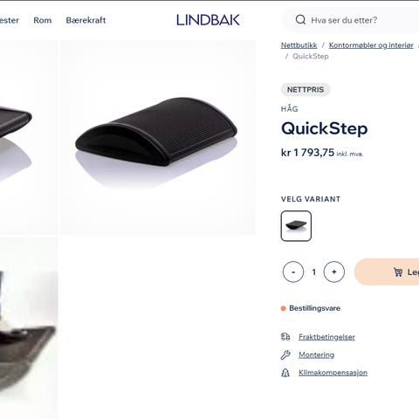Screen dimensions: 419x419
Task: Open the Kontormøbler og interiør breadcrumb
Action: (371, 45)
